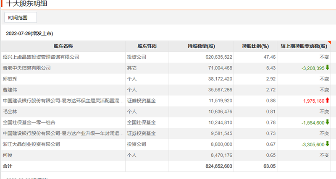
Task: Click the 持股数量(股) column header
Action: (201, 46)
